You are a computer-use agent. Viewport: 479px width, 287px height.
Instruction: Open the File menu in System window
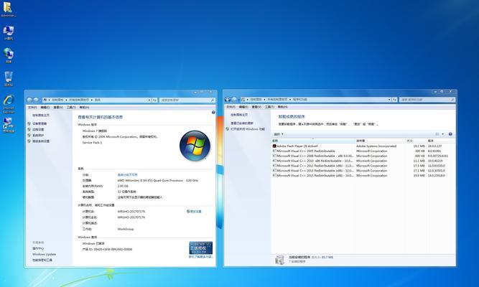31,106
